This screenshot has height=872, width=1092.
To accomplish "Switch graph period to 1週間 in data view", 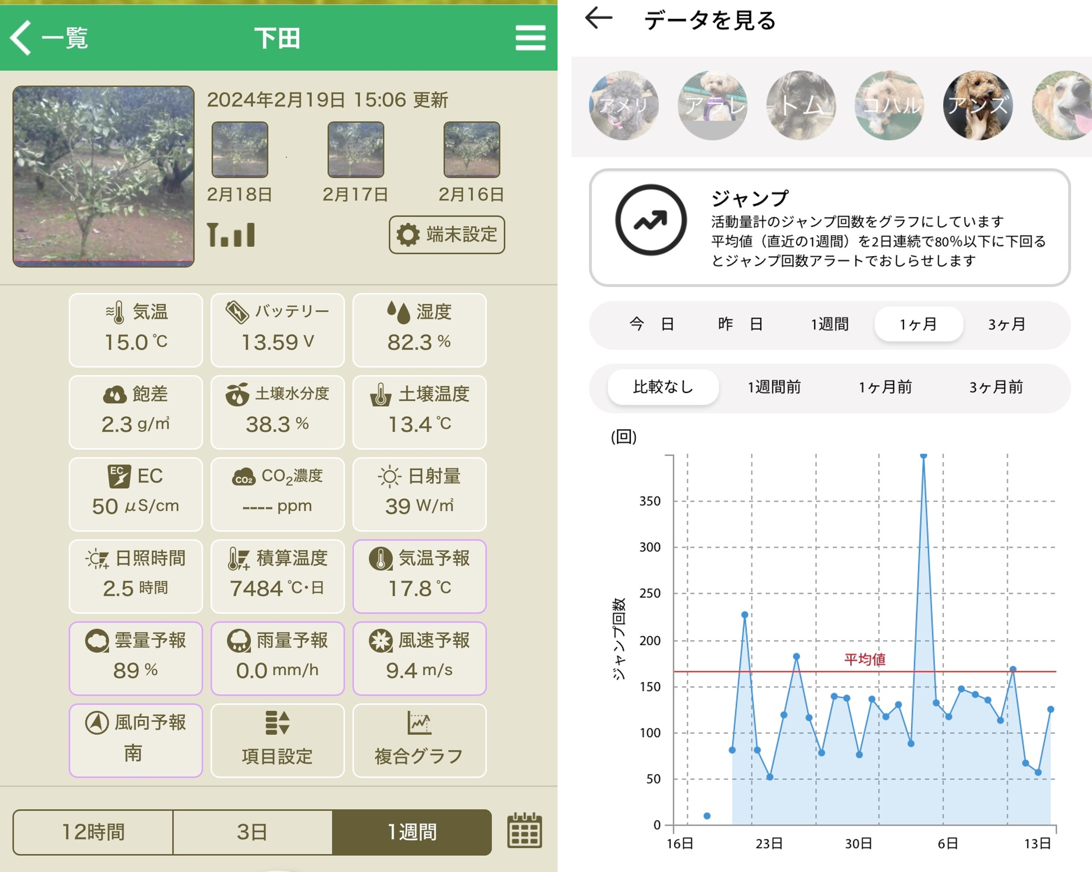I will [829, 324].
